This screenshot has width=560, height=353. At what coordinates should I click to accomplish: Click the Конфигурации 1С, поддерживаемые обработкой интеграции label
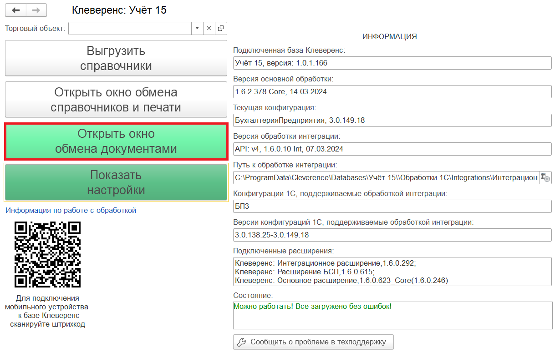[x=340, y=193]
